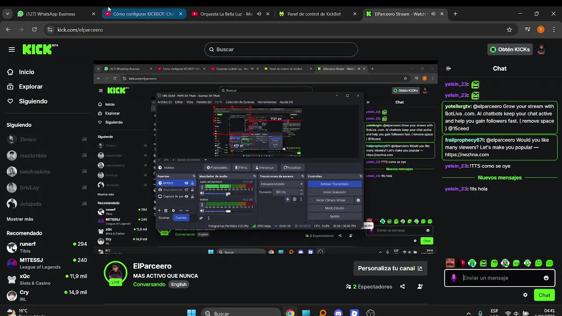Click the ElParceero LIVE avatar

(115, 273)
